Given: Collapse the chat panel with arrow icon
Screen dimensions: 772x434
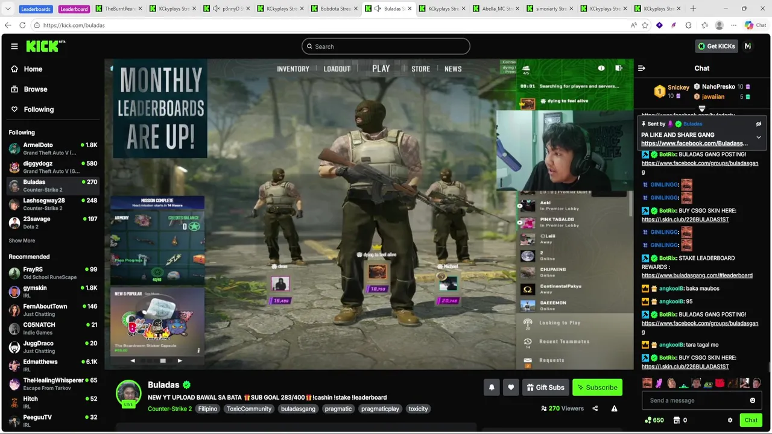Looking at the screenshot, I should (x=642, y=69).
